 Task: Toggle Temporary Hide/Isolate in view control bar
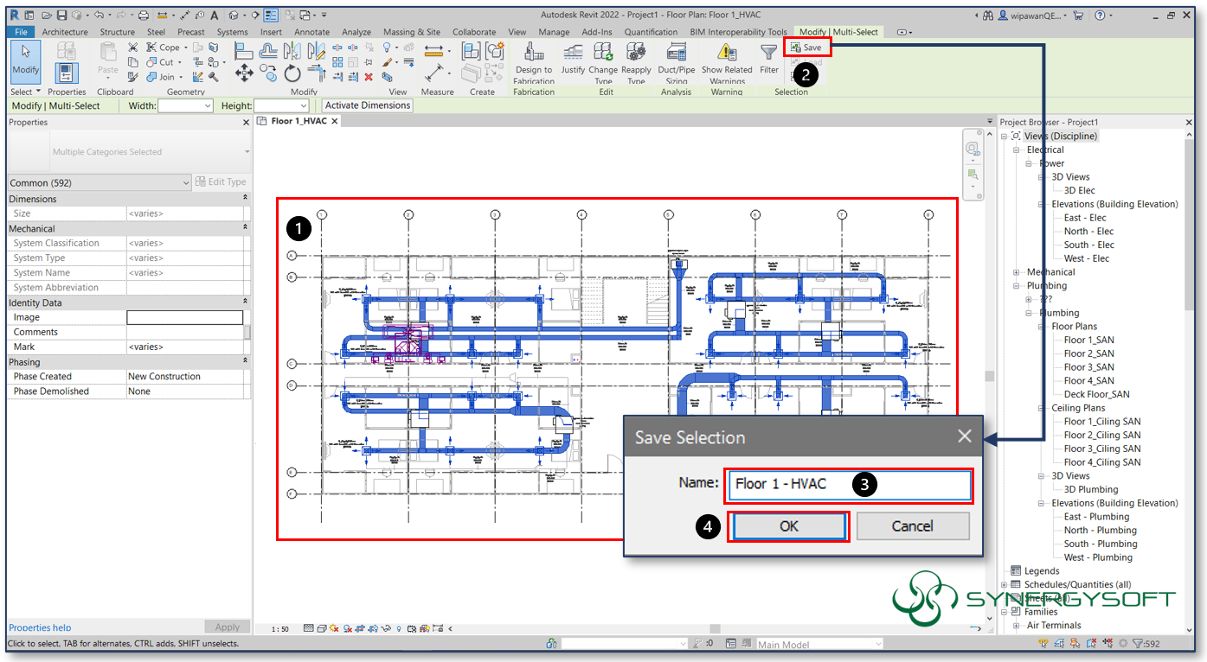(x=384, y=628)
